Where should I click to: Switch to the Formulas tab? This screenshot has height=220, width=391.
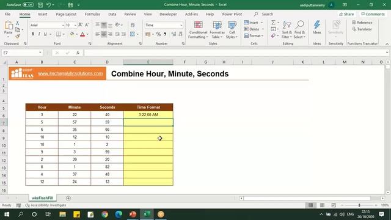pyautogui.click(x=92, y=14)
